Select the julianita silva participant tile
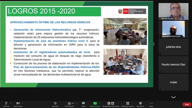Screen dimensions: 192x108 (x=174, y=47)
